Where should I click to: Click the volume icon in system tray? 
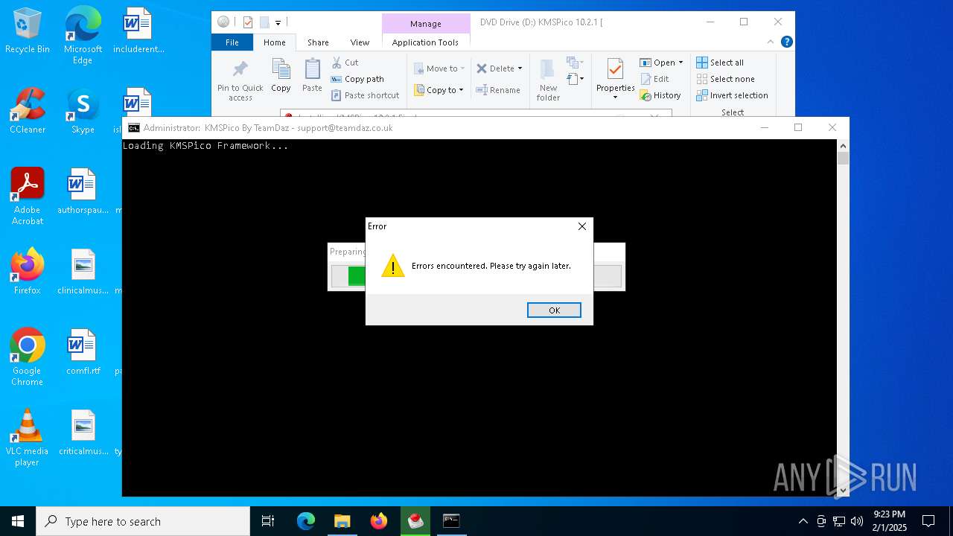[x=857, y=521]
